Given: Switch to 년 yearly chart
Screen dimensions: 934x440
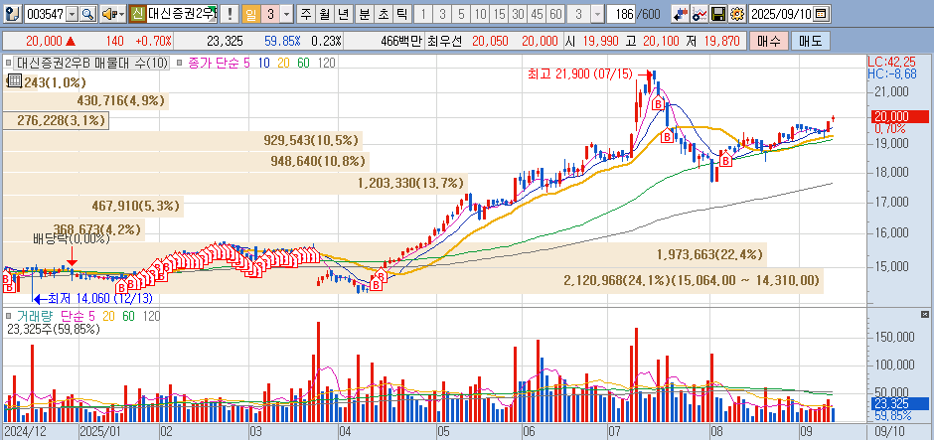Looking at the screenshot, I should [344, 13].
